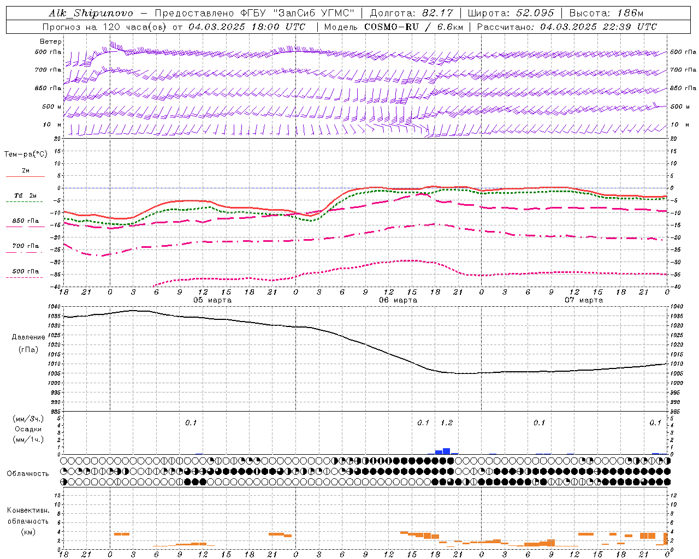699x559 pixels.
Task: Select the Td 2м dew point legend entry
Action: click(x=25, y=195)
